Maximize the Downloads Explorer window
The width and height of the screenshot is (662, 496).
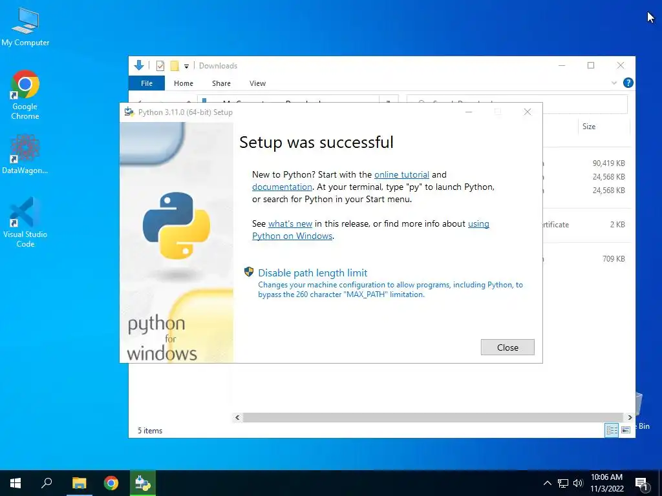click(591, 65)
